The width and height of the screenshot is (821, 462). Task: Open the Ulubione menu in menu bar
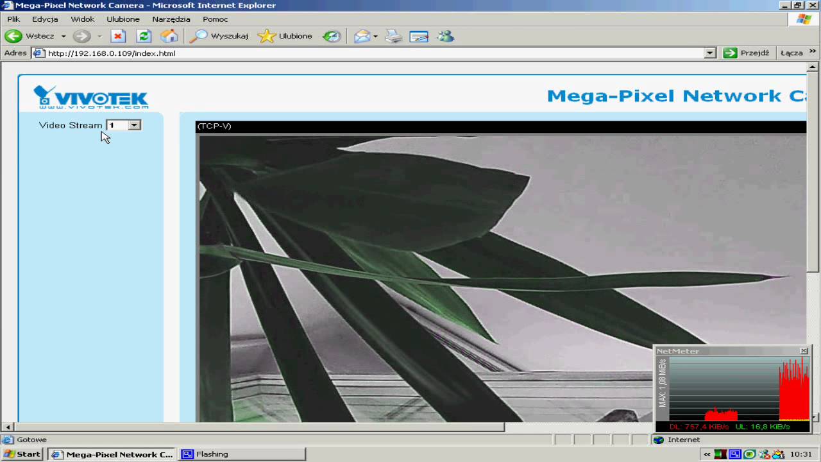(x=123, y=19)
